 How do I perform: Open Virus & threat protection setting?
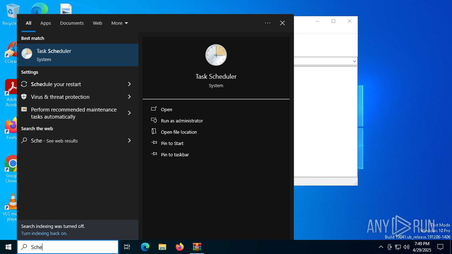point(78,97)
